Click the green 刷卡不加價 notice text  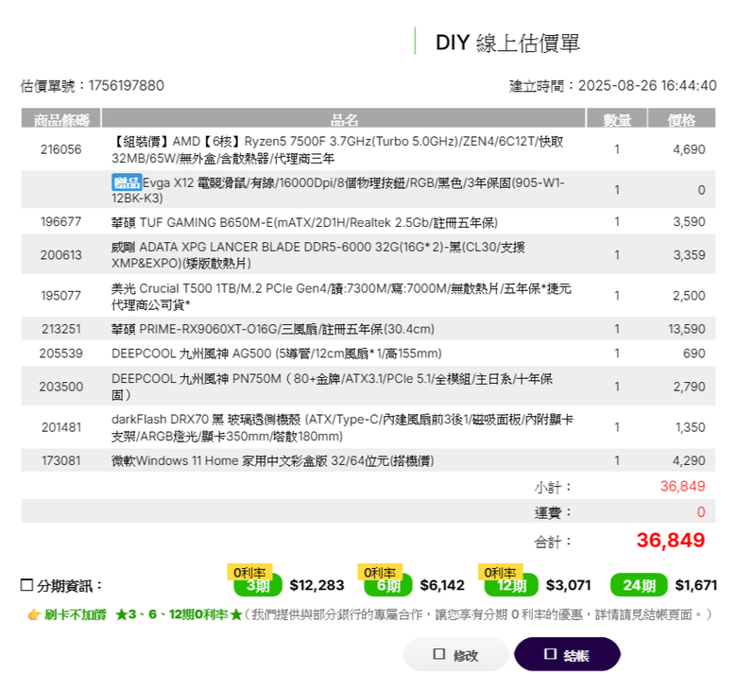76,614
